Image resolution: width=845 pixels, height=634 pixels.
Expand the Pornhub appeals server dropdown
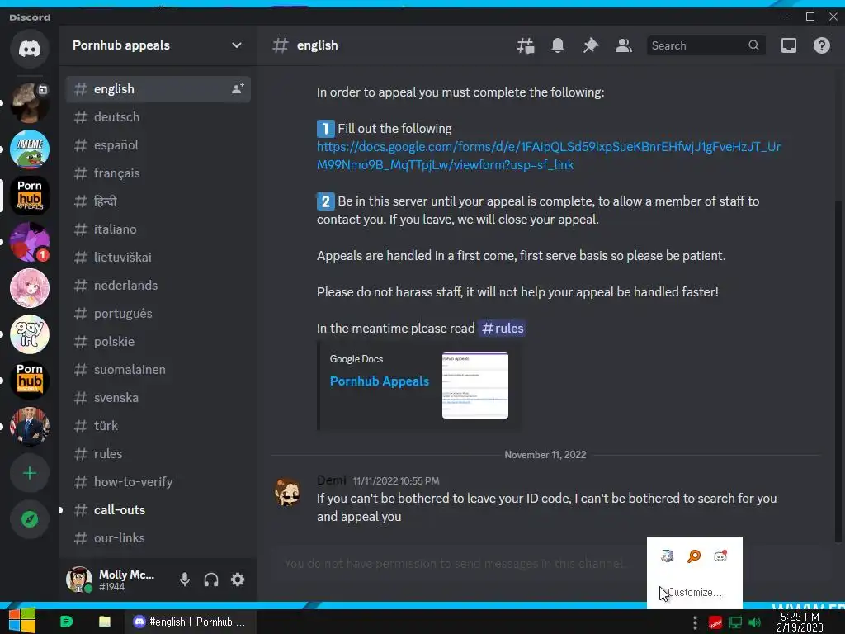point(237,45)
